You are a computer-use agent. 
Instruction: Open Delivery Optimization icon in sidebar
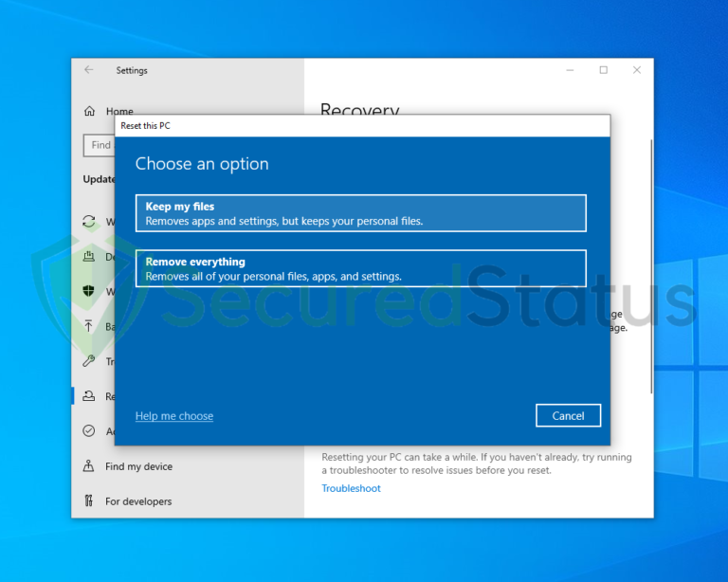pos(89,256)
